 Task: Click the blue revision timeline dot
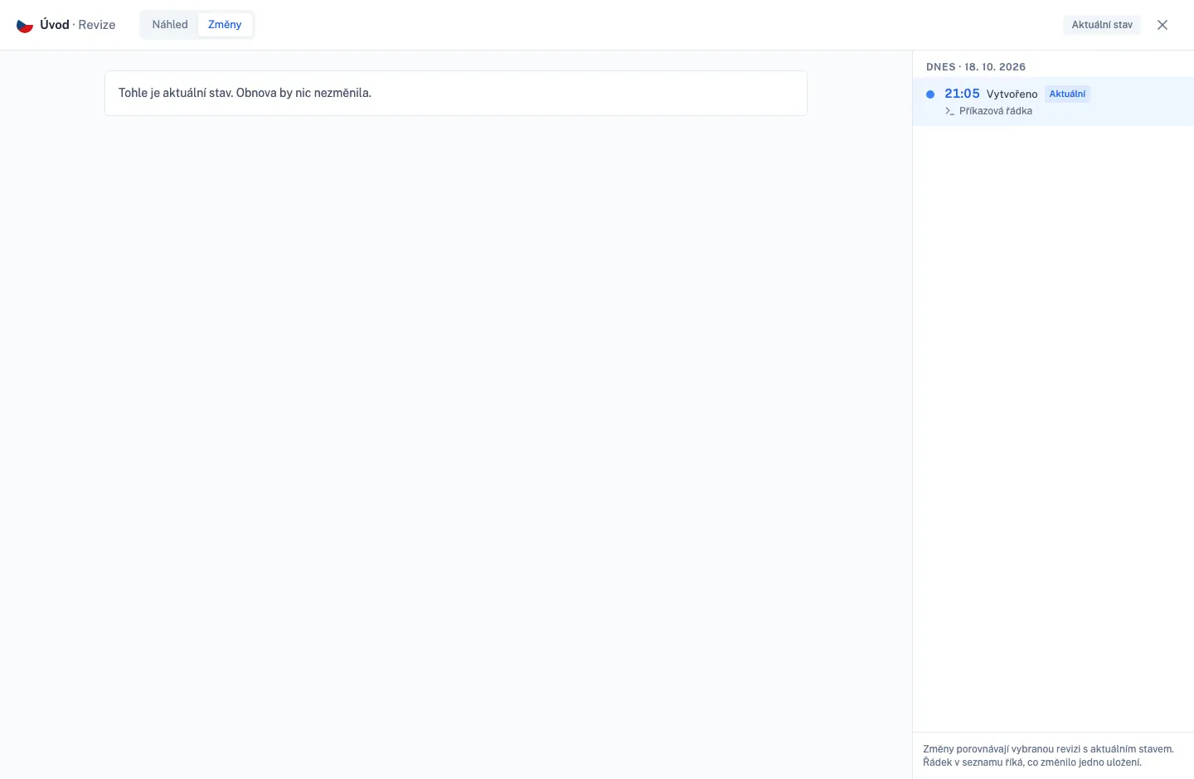coord(930,94)
